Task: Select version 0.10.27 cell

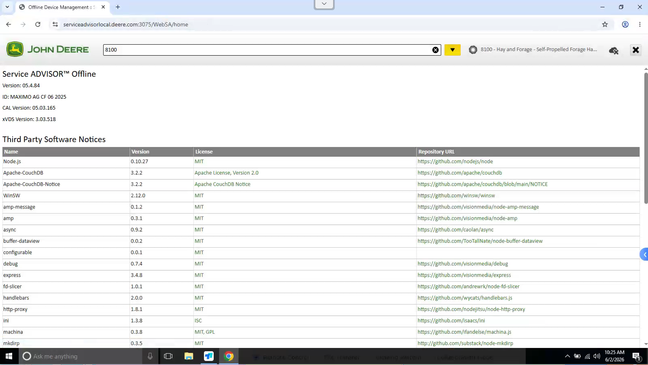Action: point(162,162)
